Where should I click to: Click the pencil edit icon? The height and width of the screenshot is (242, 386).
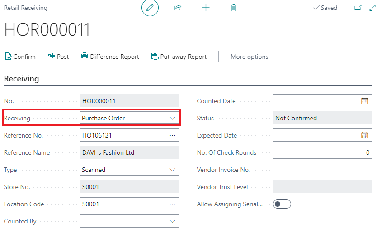pos(150,8)
